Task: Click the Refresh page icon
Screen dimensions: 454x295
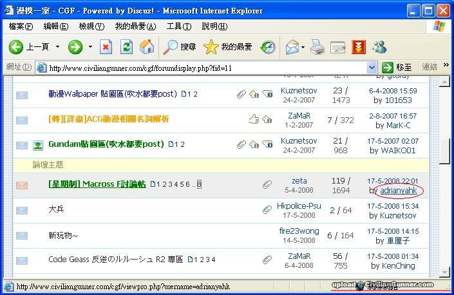Action: point(127,47)
